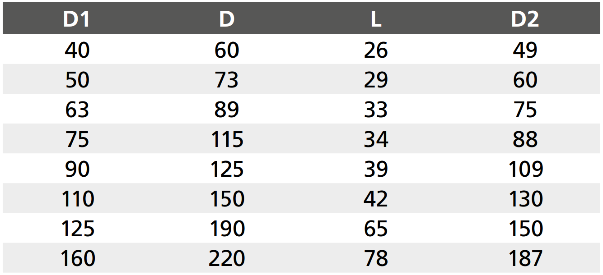
Task: Select the D cell showing 73
Action: coord(227,80)
